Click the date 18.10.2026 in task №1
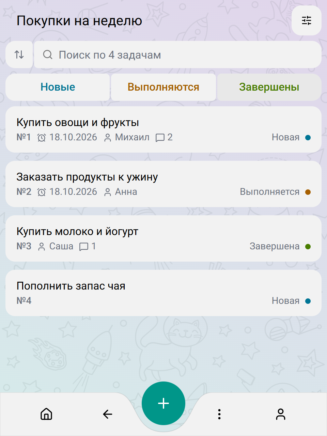 73,137
